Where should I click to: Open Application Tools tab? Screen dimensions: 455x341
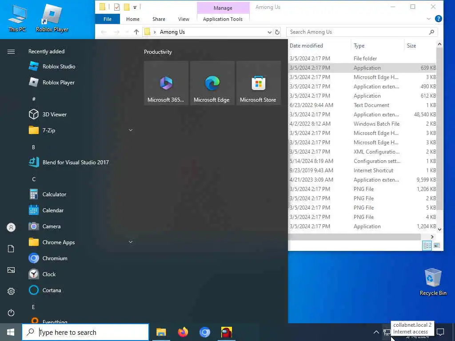pos(223,19)
